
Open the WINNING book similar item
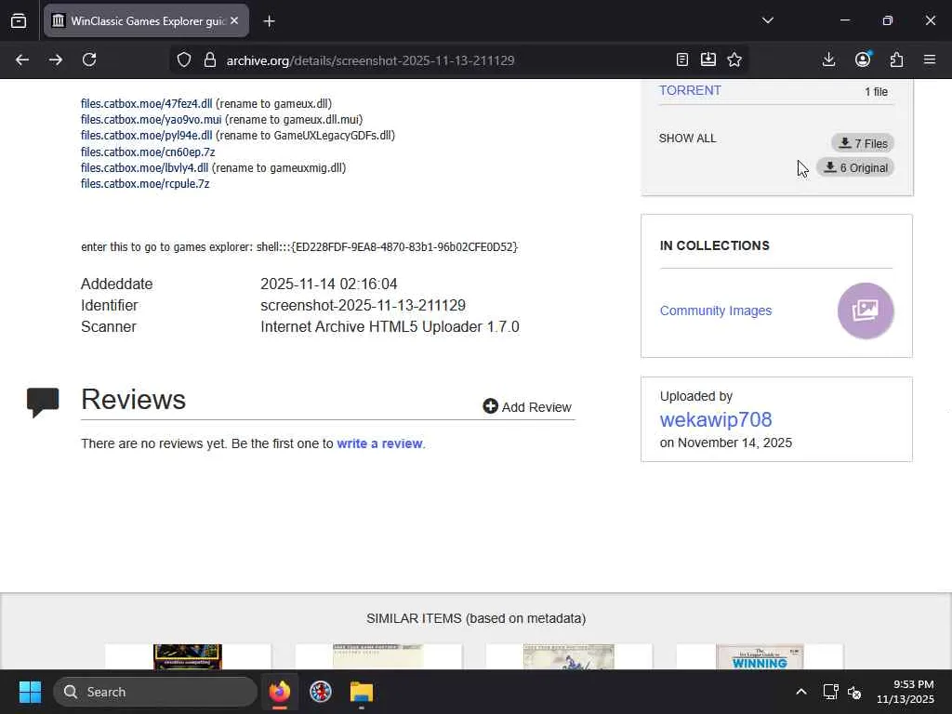(x=760, y=657)
